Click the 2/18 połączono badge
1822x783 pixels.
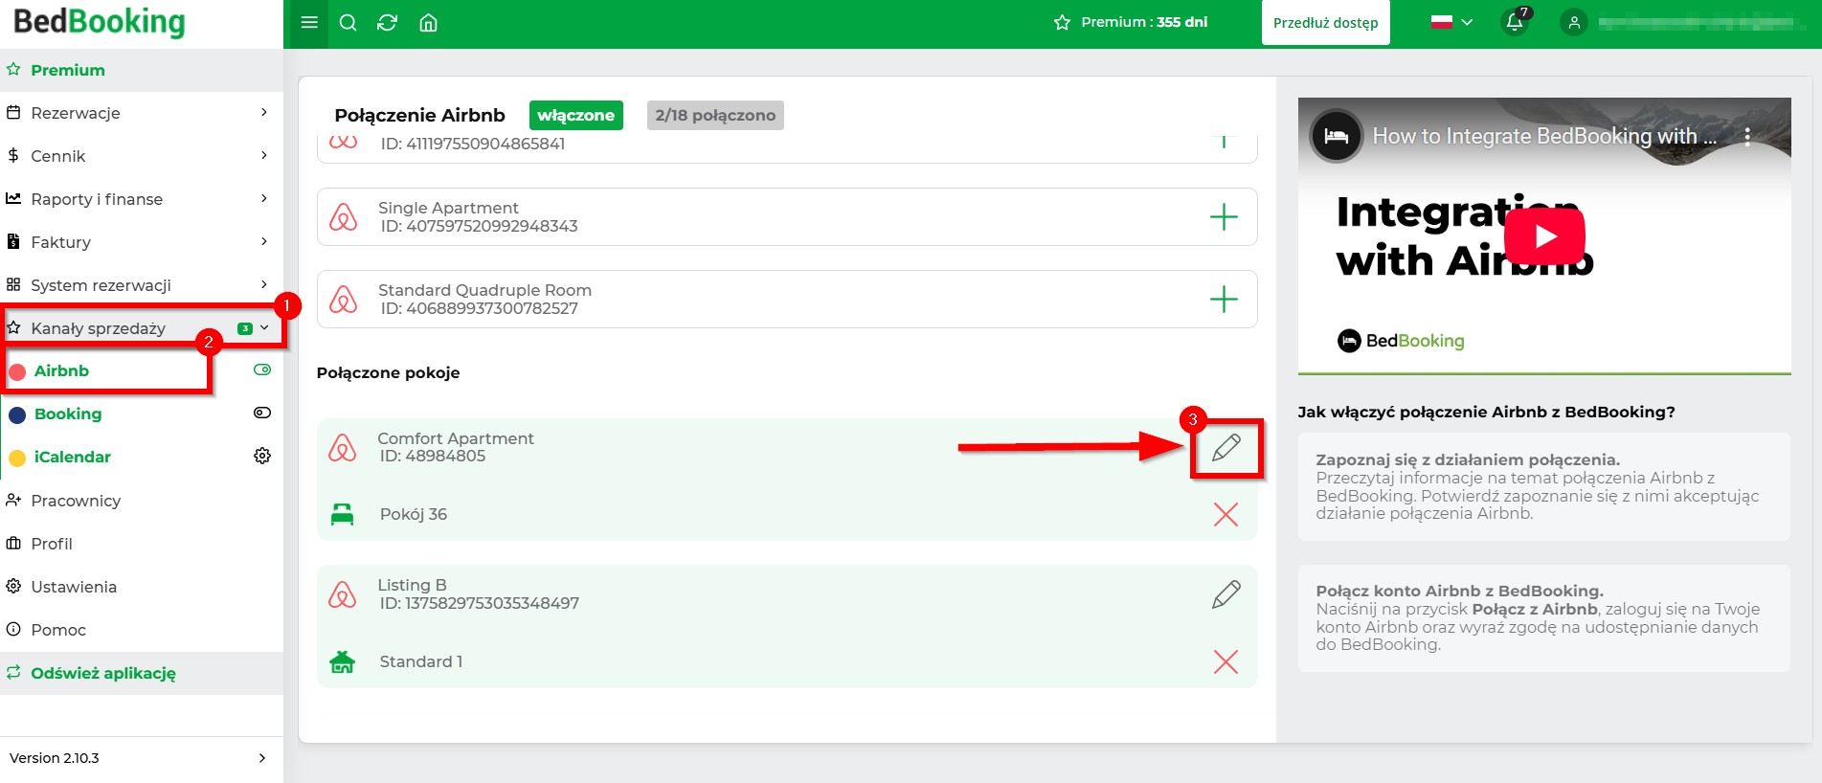(715, 115)
